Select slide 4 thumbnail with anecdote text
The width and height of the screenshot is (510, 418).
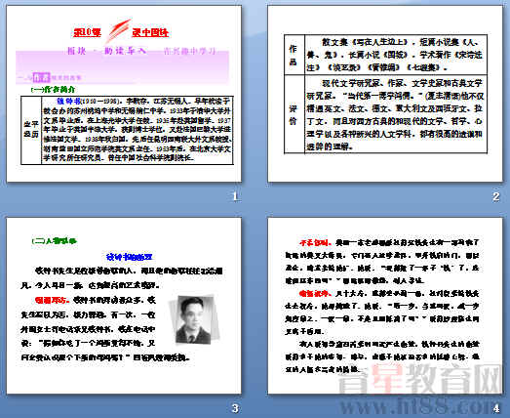tap(385, 306)
